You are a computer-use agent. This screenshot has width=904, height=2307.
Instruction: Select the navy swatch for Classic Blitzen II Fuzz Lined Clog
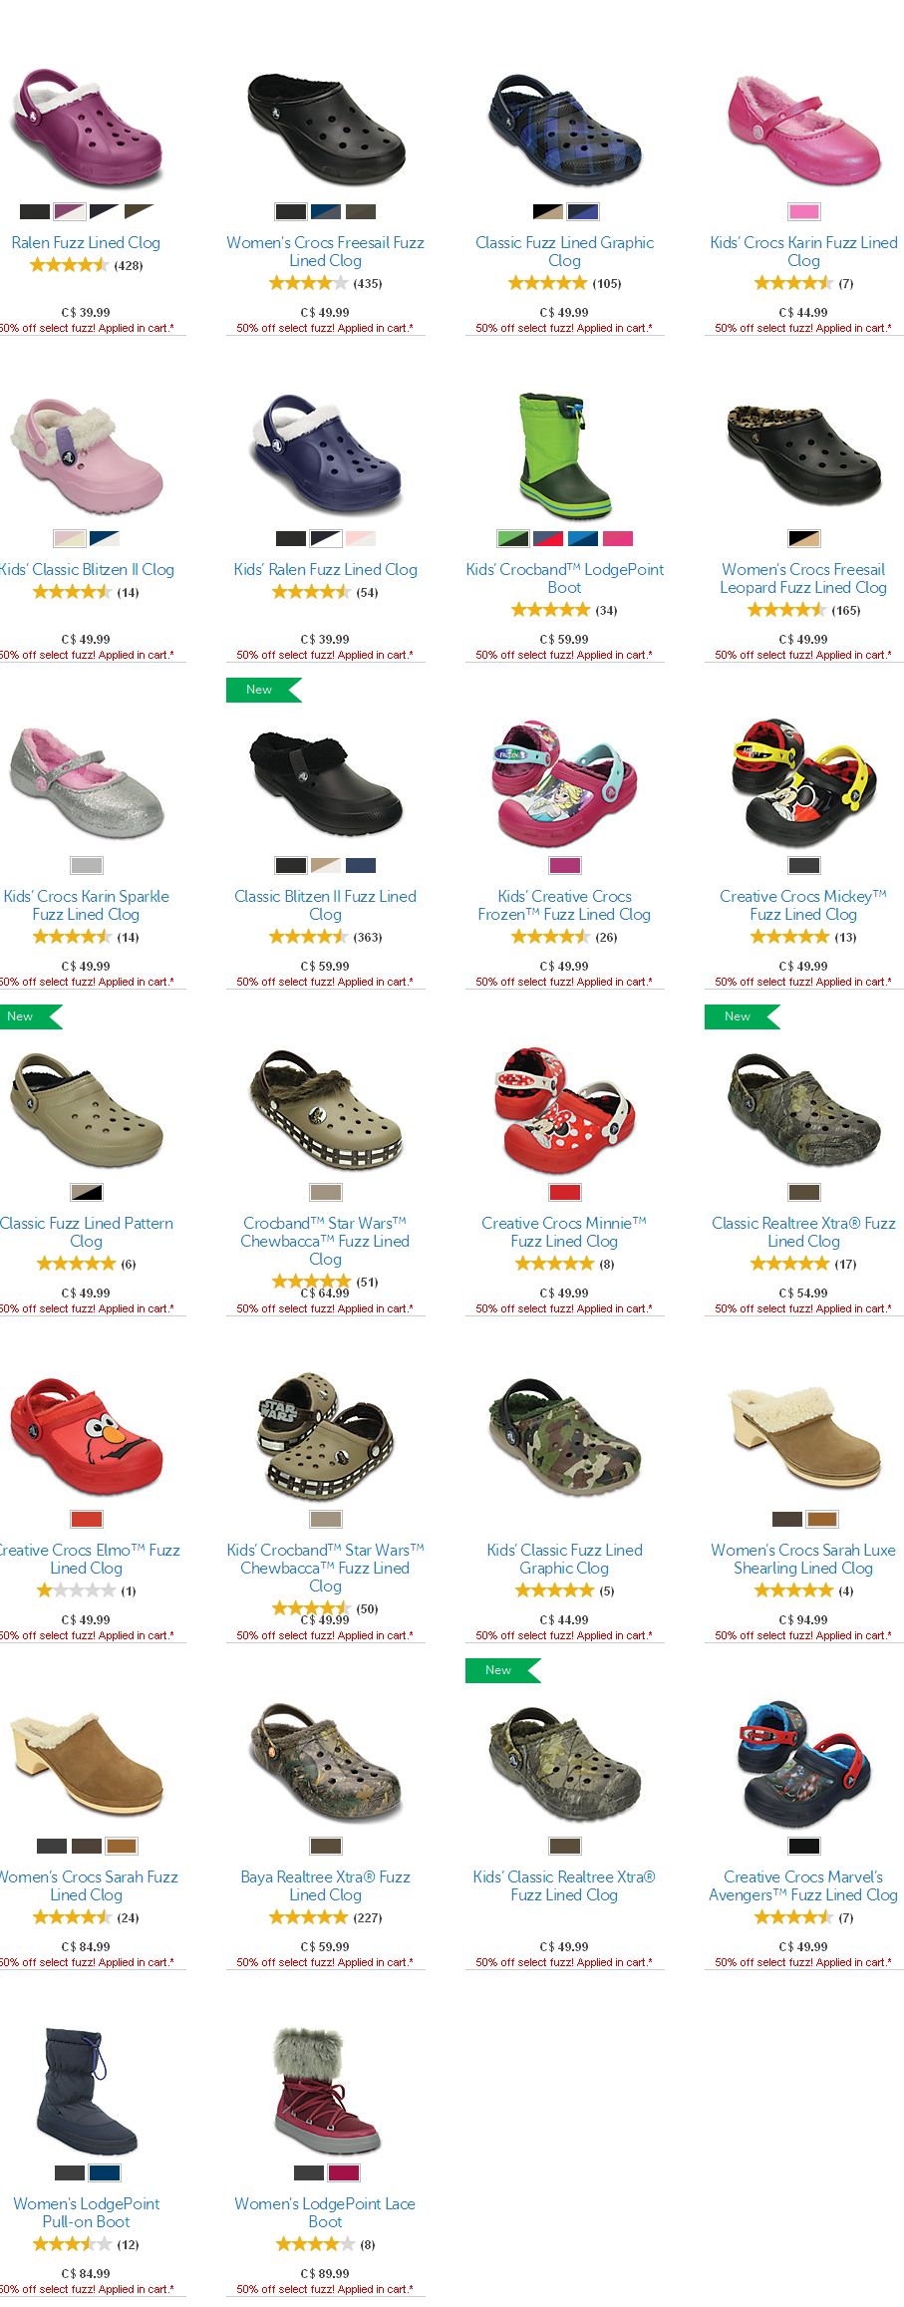pyautogui.click(x=361, y=865)
